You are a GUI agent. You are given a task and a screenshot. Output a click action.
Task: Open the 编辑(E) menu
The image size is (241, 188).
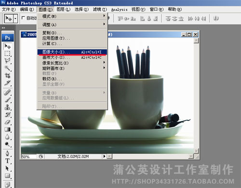point(27,10)
